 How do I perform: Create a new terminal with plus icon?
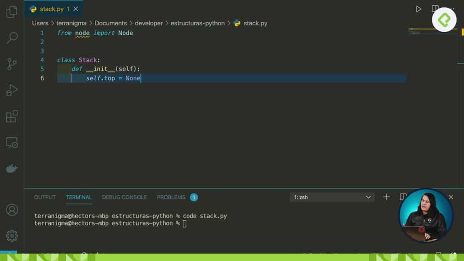click(387, 197)
